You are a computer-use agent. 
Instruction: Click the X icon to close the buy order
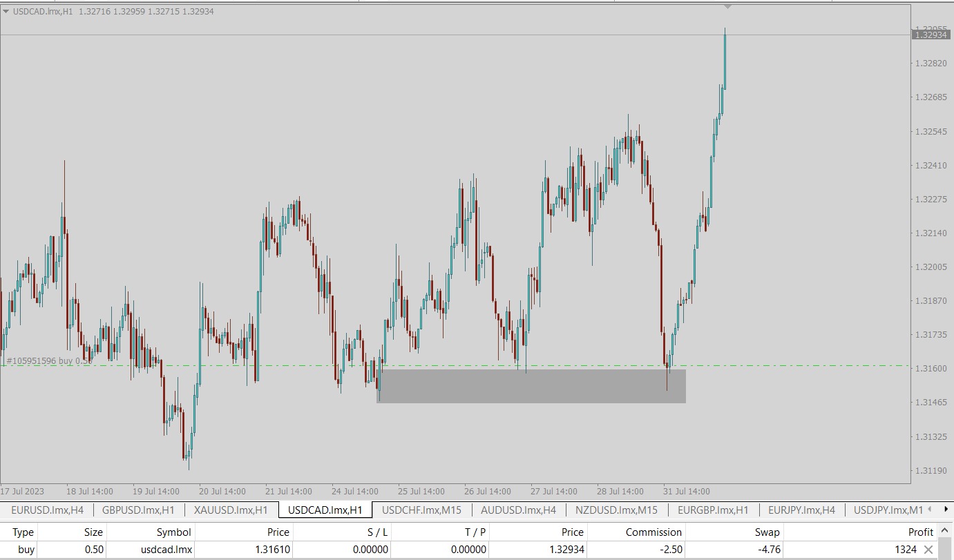[x=928, y=550]
